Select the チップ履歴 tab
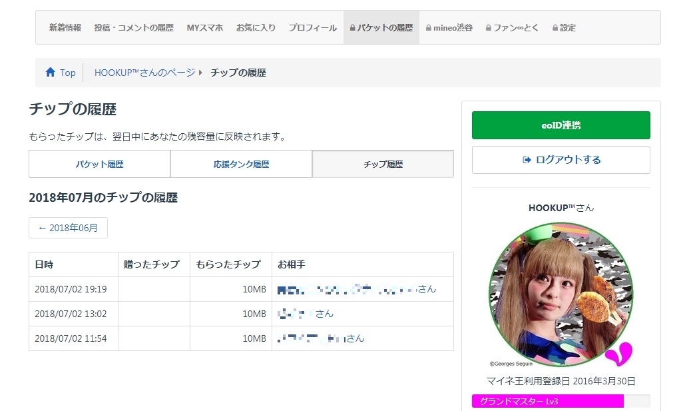The height and width of the screenshot is (411, 689). [383, 164]
